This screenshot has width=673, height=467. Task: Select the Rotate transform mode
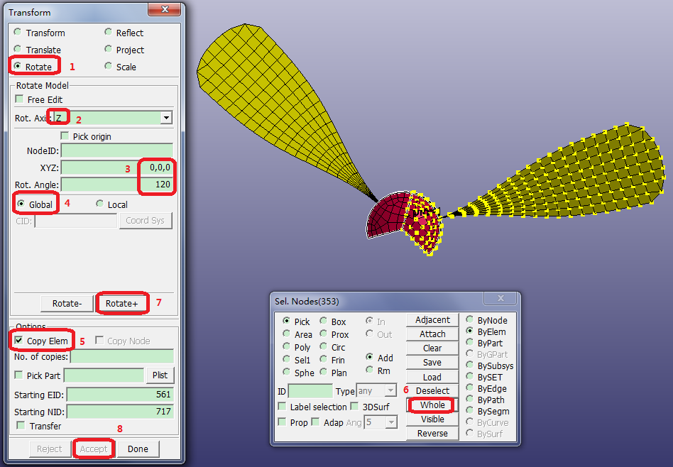(x=18, y=66)
